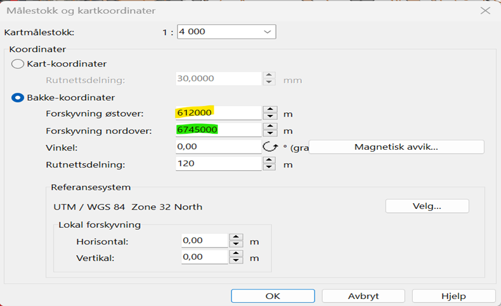Decrease Forskyvning østover with down arrow
This screenshot has height=306, width=501.
(x=270, y=116)
